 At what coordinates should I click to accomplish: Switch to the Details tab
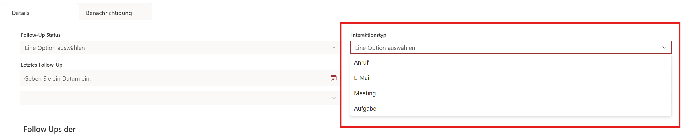coord(21,13)
